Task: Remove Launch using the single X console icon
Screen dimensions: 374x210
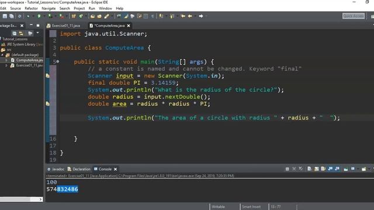Action: click(x=294, y=169)
